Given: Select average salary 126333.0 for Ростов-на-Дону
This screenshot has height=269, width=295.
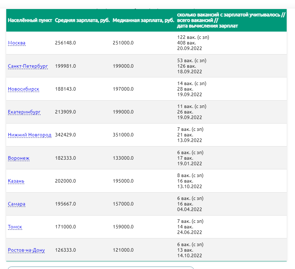Looking at the screenshot, I should pyautogui.click(x=66, y=250).
